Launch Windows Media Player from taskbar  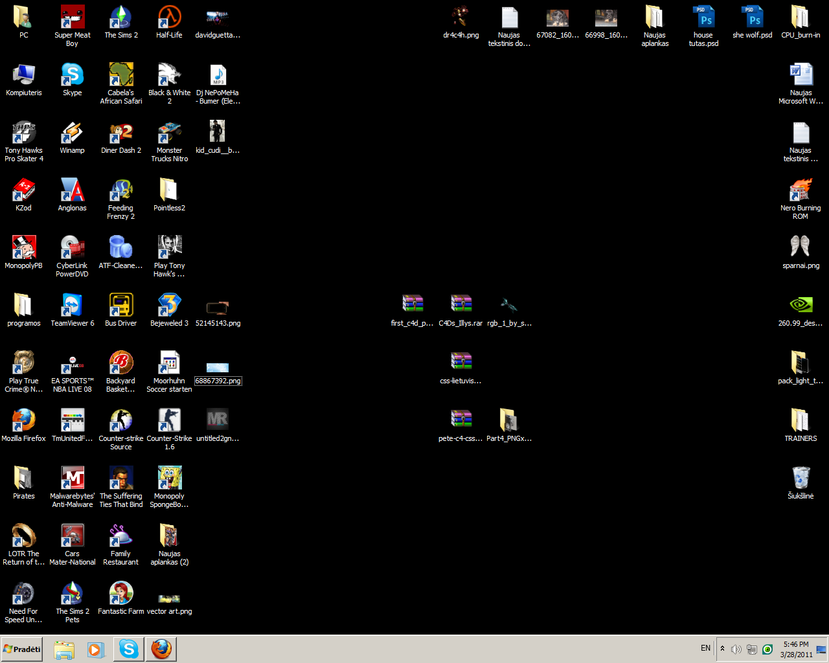point(97,649)
